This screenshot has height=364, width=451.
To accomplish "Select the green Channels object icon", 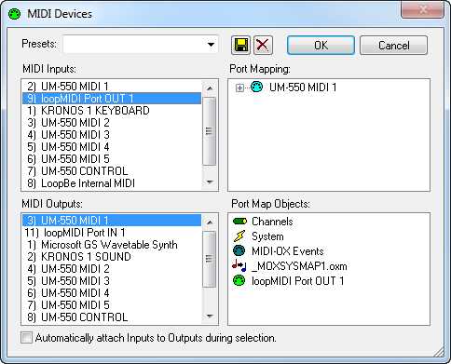I will pos(239,222).
